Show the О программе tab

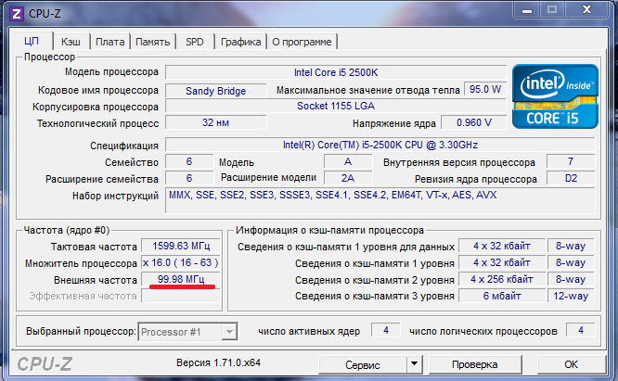pos(302,42)
